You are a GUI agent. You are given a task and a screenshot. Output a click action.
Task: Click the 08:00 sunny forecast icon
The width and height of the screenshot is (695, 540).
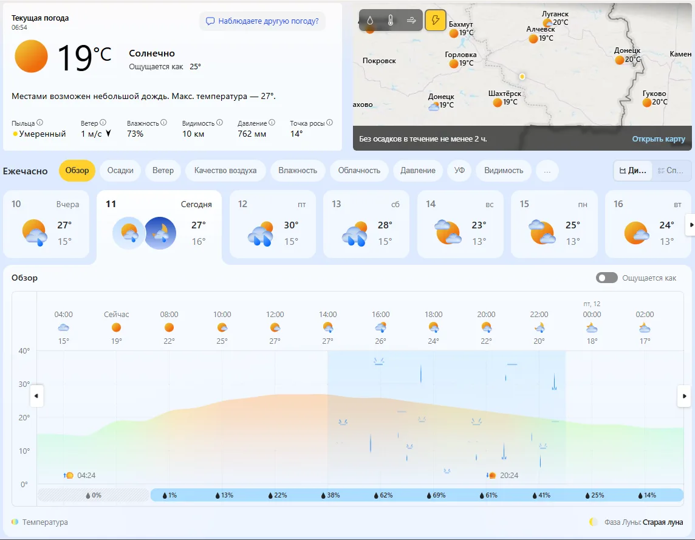click(169, 327)
